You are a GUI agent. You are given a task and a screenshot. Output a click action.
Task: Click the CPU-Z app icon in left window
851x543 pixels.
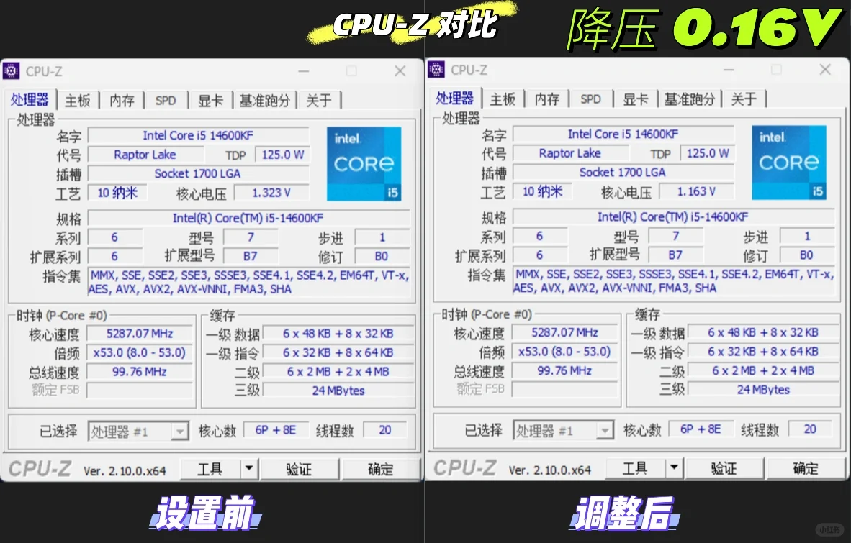(x=11, y=70)
